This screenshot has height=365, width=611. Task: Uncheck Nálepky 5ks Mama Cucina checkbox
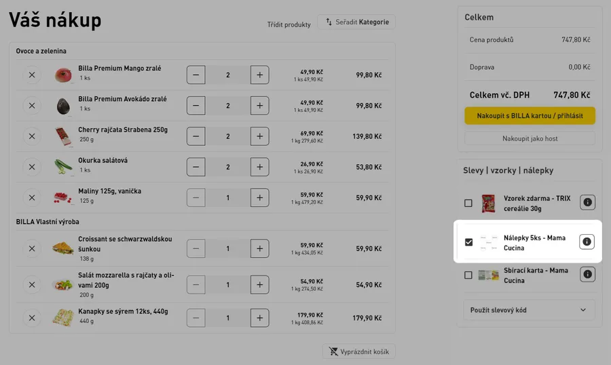[x=468, y=242]
